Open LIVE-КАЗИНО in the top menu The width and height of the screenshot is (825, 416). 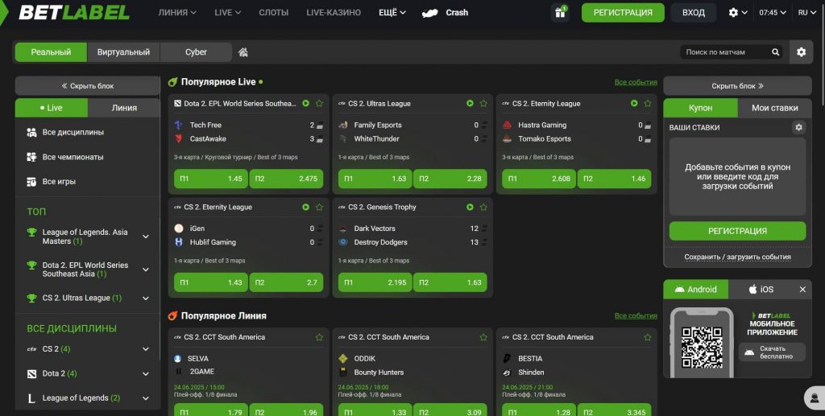pos(334,13)
